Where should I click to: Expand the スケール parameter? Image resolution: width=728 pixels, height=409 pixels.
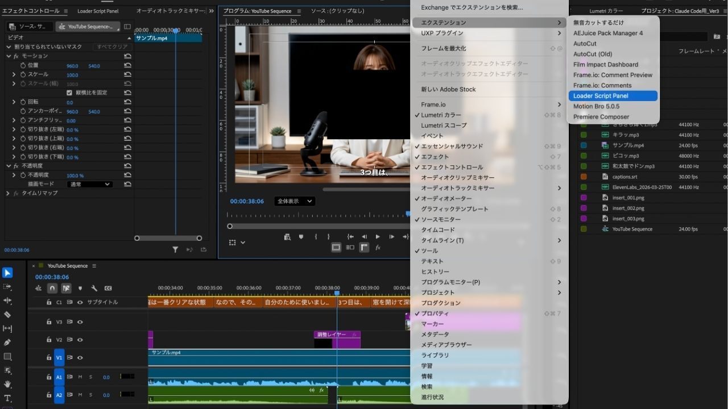click(x=14, y=74)
